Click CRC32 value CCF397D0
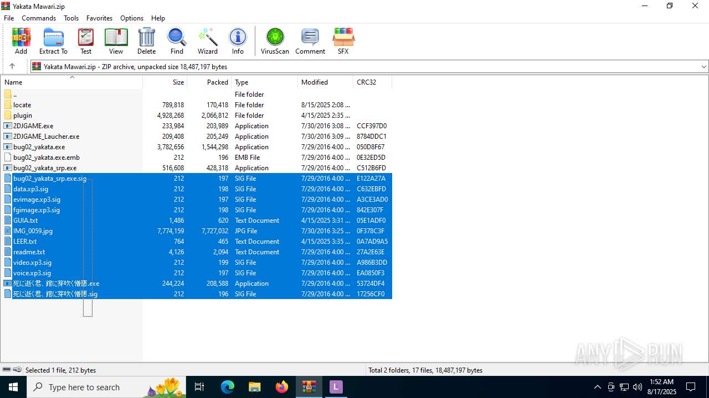This screenshot has width=709, height=398. pos(372,126)
